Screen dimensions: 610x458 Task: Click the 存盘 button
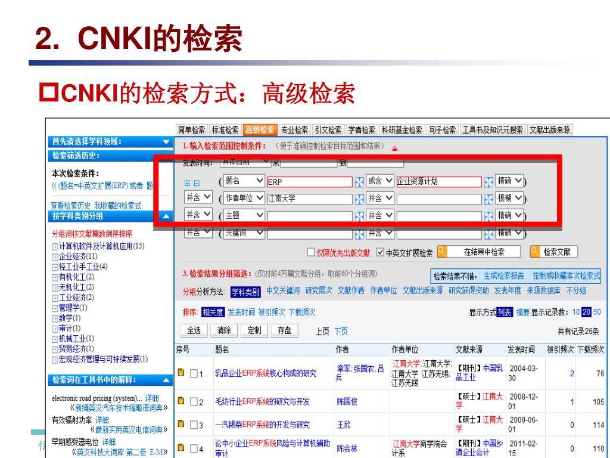point(284,330)
